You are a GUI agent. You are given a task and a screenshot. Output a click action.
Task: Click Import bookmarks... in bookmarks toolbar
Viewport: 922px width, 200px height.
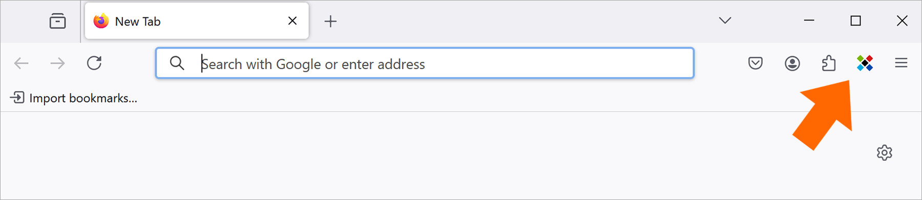[x=74, y=98]
